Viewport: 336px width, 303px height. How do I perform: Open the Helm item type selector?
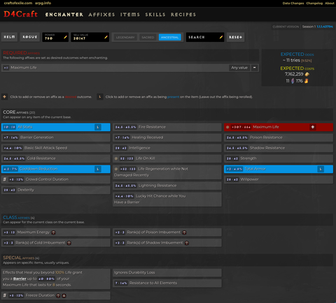(x=9, y=37)
